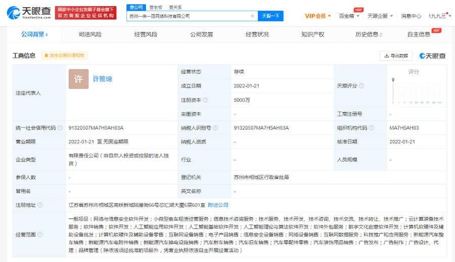Select the 查关系 search tab
Screen dimensions: 455x262
175,7
